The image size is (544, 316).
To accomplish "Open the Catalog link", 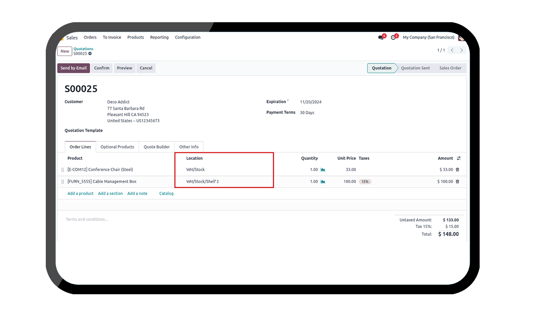I will pyautogui.click(x=166, y=194).
